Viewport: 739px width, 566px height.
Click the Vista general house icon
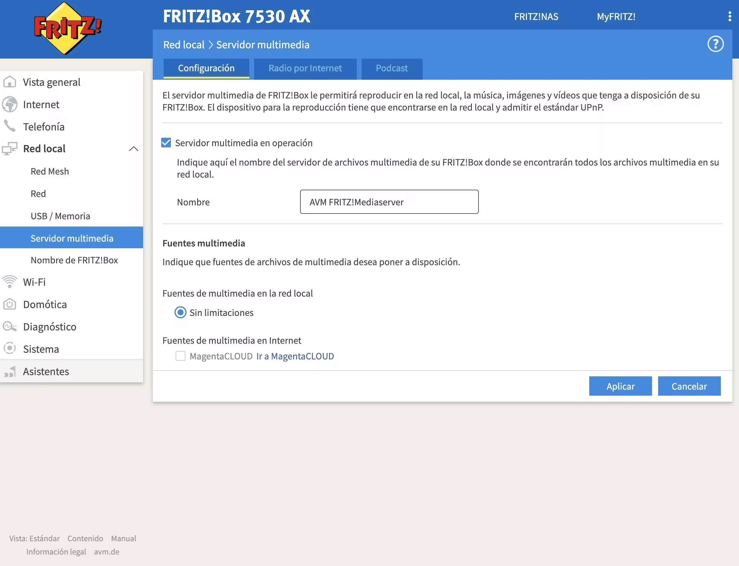pyautogui.click(x=10, y=82)
